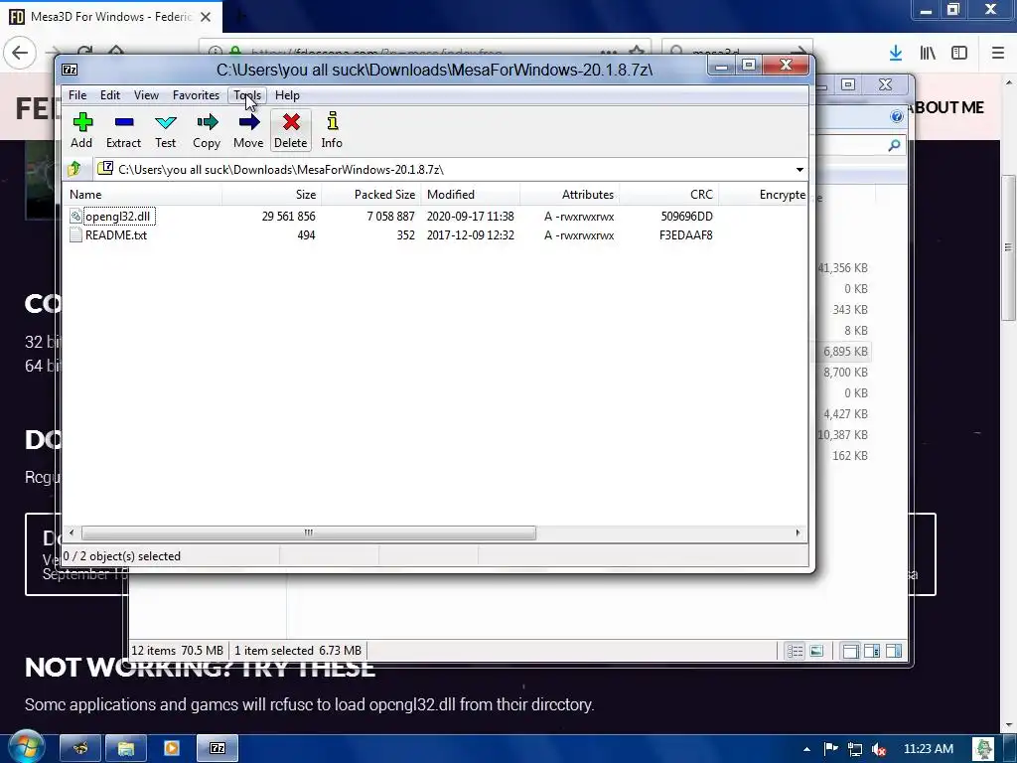
Task: Open the Tools menu
Action: point(247,95)
